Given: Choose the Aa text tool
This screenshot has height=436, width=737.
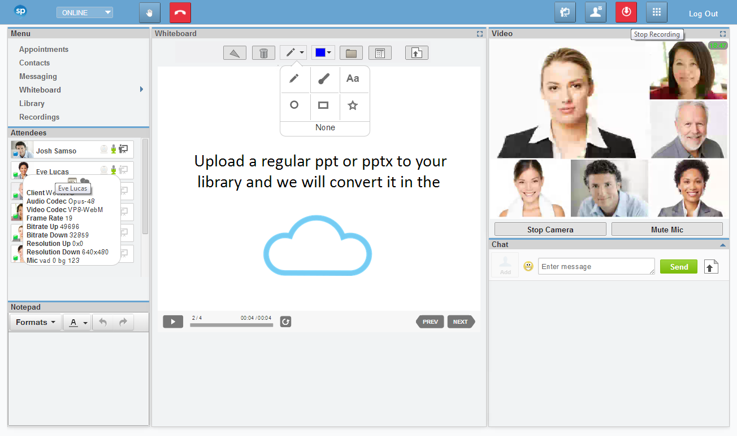Looking at the screenshot, I should pyautogui.click(x=353, y=79).
